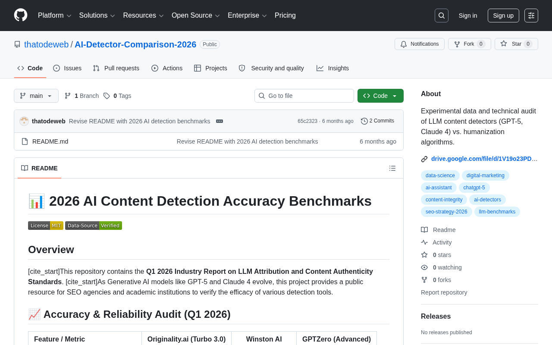Open the thatodeweb owner link in the title
Screen dimensions: 552x345
click(x=47, y=44)
